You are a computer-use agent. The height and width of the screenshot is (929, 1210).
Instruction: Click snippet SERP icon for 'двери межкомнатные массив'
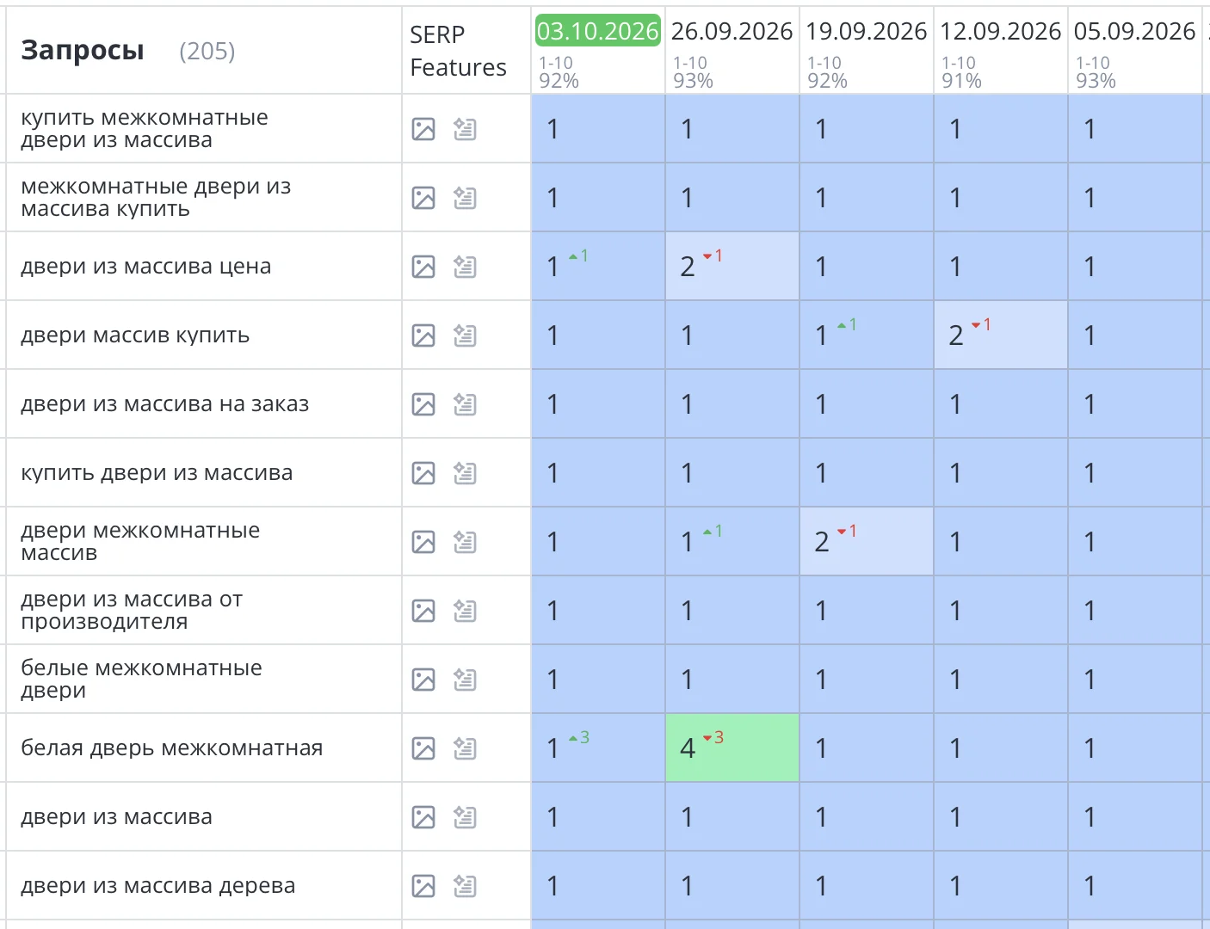click(x=465, y=542)
